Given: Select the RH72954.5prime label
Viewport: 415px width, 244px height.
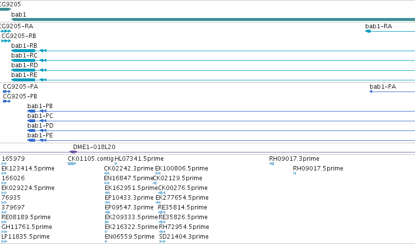Looking at the screenshot, I should (184, 227).
